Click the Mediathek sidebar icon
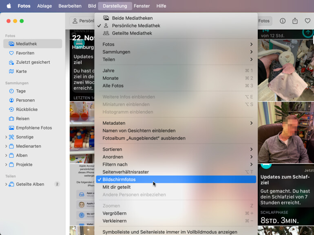 click(x=11, y=44)
